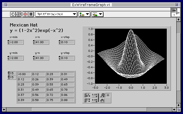The width and height of the screenshot is (183, 114).
Task: Click the y-step value field
Action: click(x=68, y=58)
